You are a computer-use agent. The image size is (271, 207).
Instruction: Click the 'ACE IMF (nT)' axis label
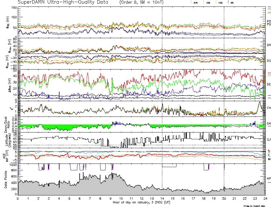point(5,156)
